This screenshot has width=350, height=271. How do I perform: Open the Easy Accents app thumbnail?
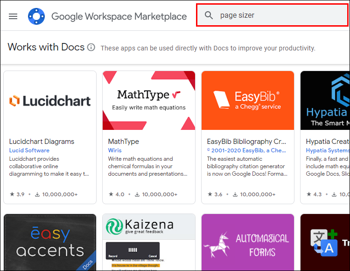pyautogui.click(x=50, y=242)
